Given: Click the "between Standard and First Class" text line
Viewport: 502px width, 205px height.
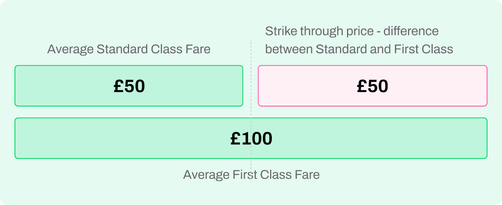Looking at the screenshot, I should pyautogui.click(x=359, y=49).
